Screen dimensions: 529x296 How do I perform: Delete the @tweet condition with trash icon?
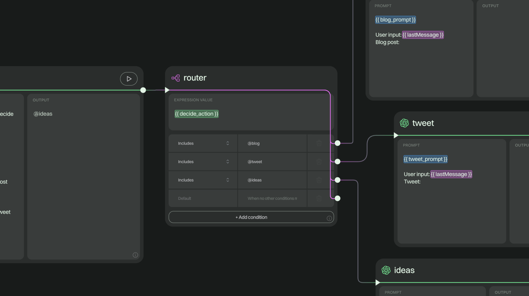[319, 162]
